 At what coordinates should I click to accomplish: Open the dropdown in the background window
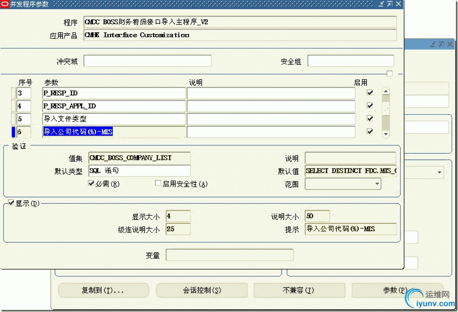439,172
